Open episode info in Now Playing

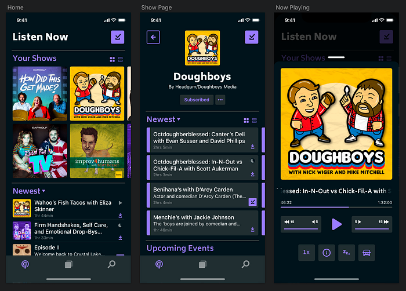(327, 252)
